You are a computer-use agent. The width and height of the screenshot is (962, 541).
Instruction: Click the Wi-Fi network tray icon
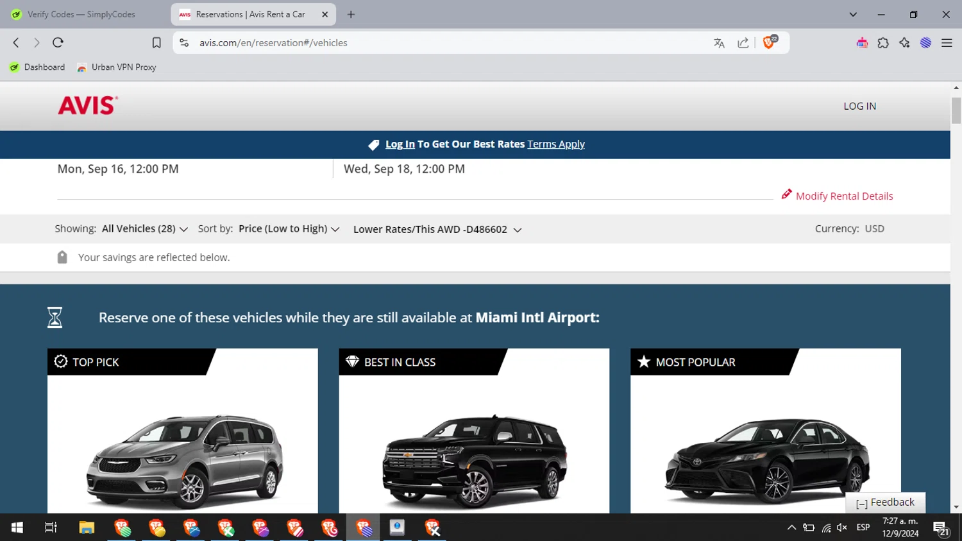click(826, 528)
